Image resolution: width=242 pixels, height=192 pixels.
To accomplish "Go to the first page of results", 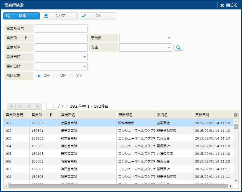I will (x=11, y=106).
